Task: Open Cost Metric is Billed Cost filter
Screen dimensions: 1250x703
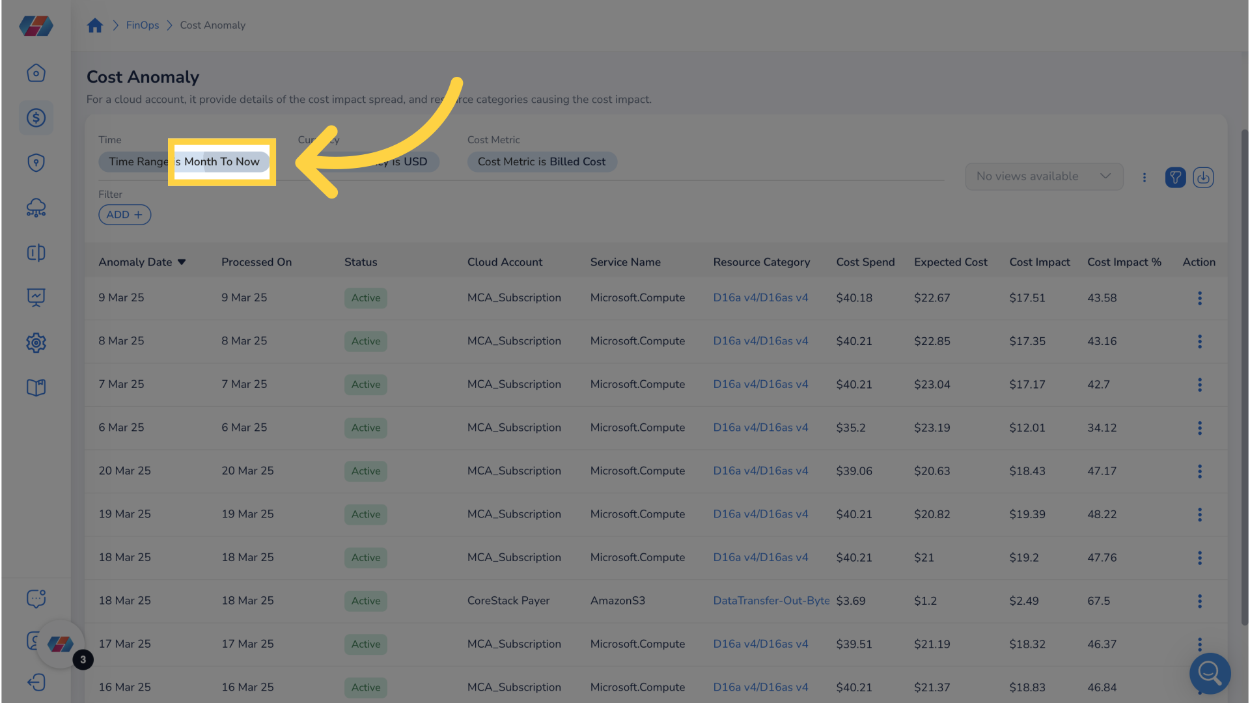Action: coord(542,161)
